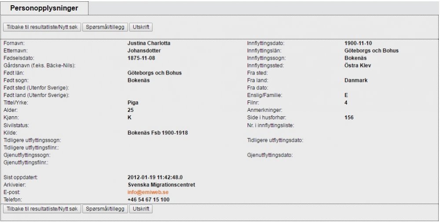Click the Fra land value Danmark

pyautogui.click(x=356, y=81)
